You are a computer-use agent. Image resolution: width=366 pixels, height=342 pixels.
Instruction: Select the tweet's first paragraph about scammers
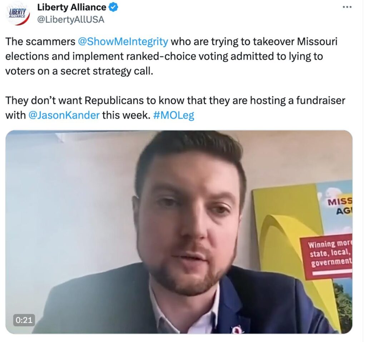pyautogui.click(x=172, y=56)
